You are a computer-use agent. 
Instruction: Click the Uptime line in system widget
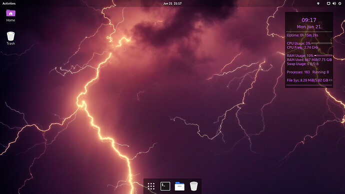tap(302, 35)
